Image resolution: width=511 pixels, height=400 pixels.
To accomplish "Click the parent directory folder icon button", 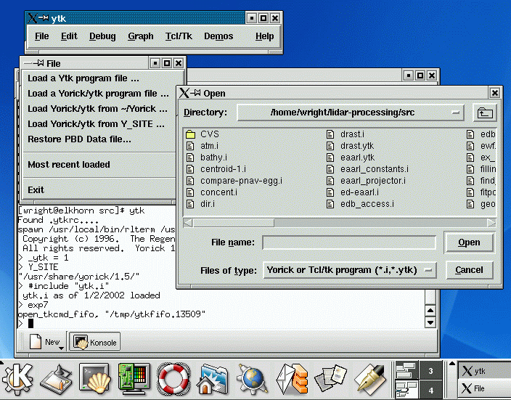I will pyautogui.click(x=483, y=113).
